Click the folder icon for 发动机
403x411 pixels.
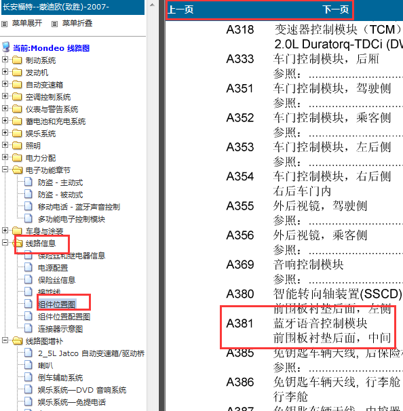17,72
